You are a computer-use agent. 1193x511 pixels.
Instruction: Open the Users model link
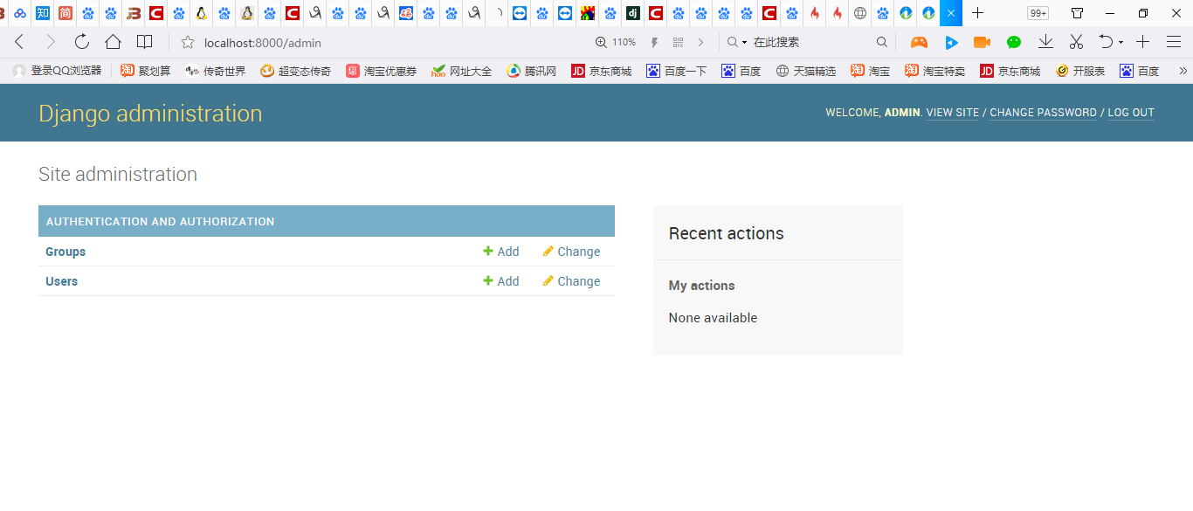61,281
